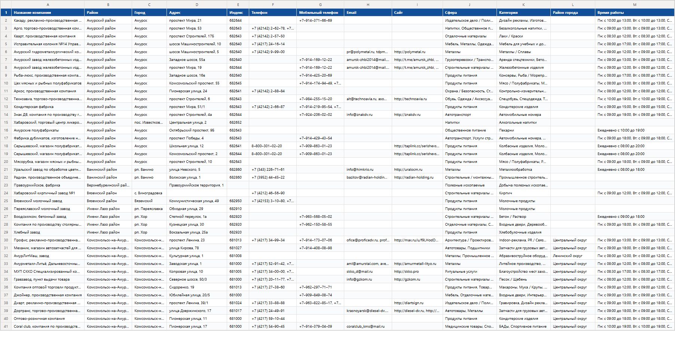Select cell 'Кондитерская фабрика'
This screenshot has height=337, width=675.
[x=48, y=107]
